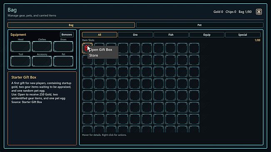The image size is (271, 152).
Task: Filter items by Fish
Action: (171, 34)
